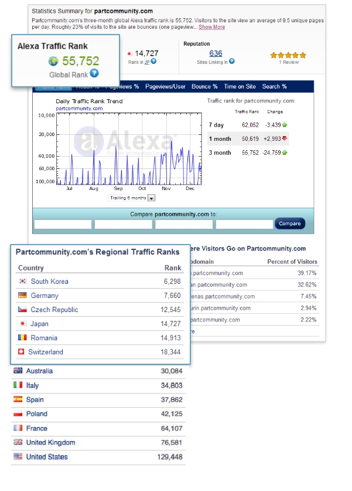Select the Search % tab
352x491 pixels.
click(x=274, y=87)
